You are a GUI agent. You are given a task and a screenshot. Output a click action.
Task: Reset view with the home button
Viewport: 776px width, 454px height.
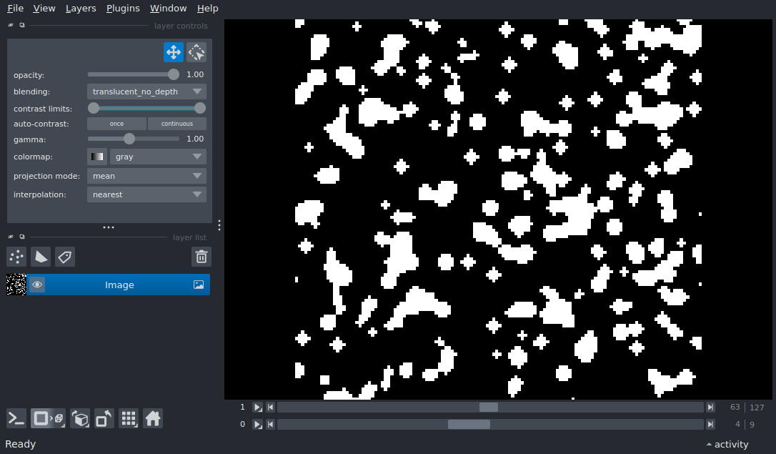click(153, 419)
